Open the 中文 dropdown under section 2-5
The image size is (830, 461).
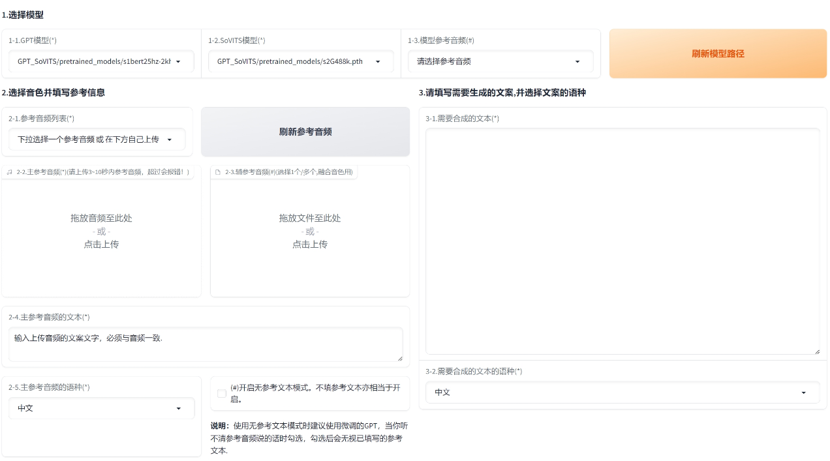101,408
